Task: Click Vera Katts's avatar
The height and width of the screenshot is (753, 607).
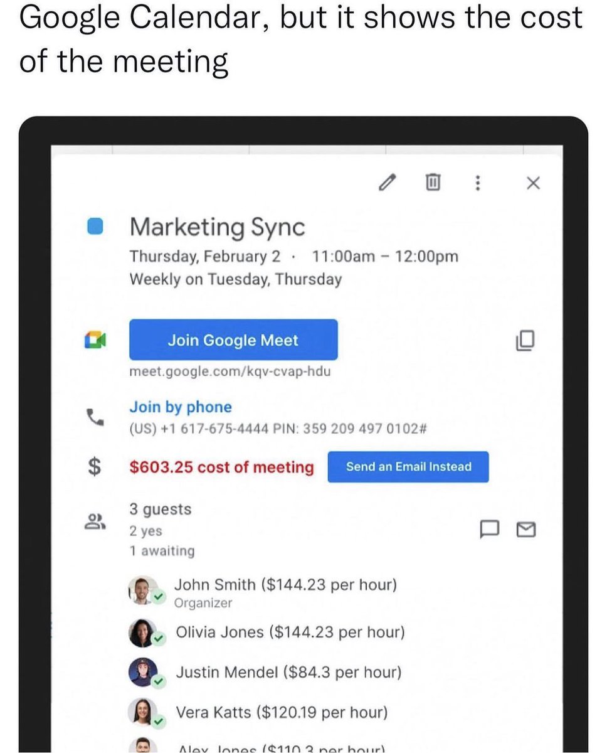Action: point(142,713)
